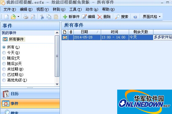
Task: Open the 工具(T) menu
Action: point(75,9)
